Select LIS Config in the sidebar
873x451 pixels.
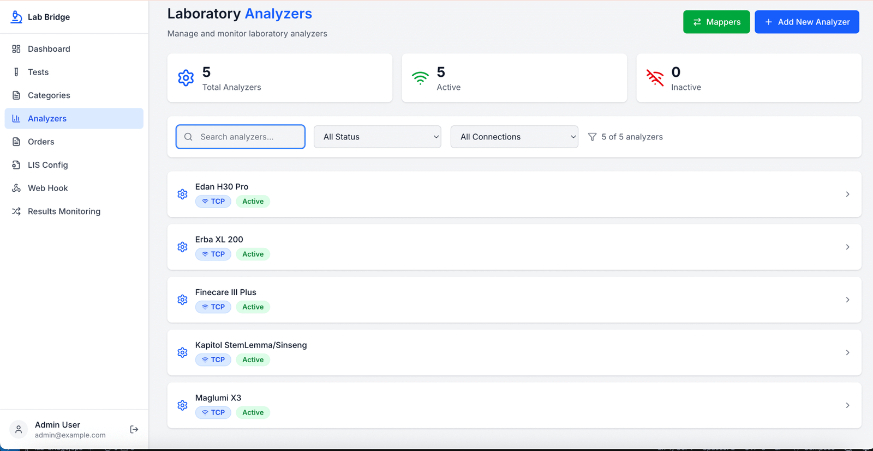(48, 165)
